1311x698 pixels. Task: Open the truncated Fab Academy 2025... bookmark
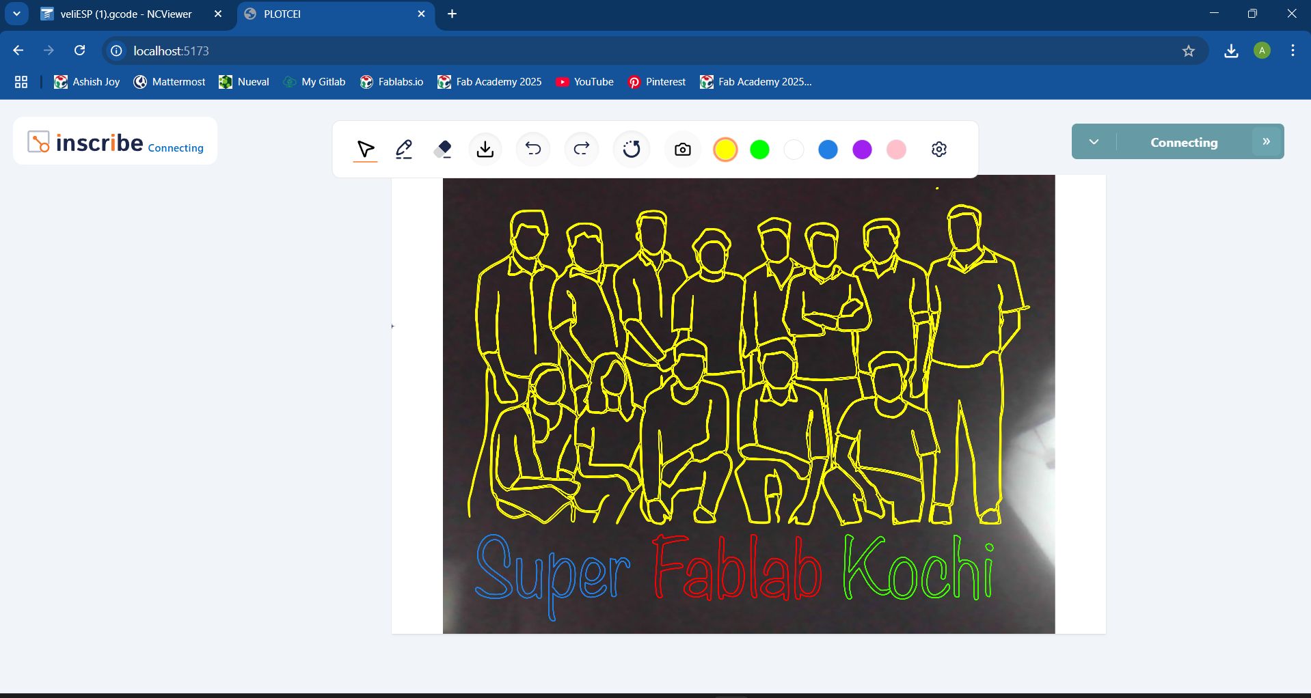756,82
